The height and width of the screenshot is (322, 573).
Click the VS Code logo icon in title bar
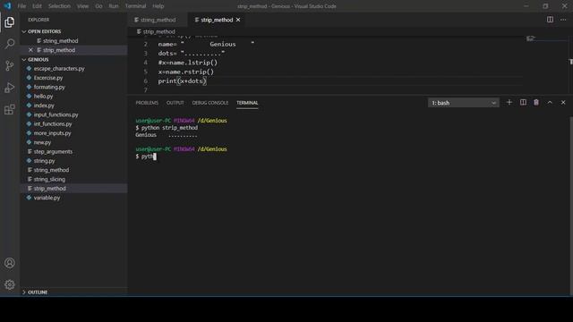coord(7,6)
